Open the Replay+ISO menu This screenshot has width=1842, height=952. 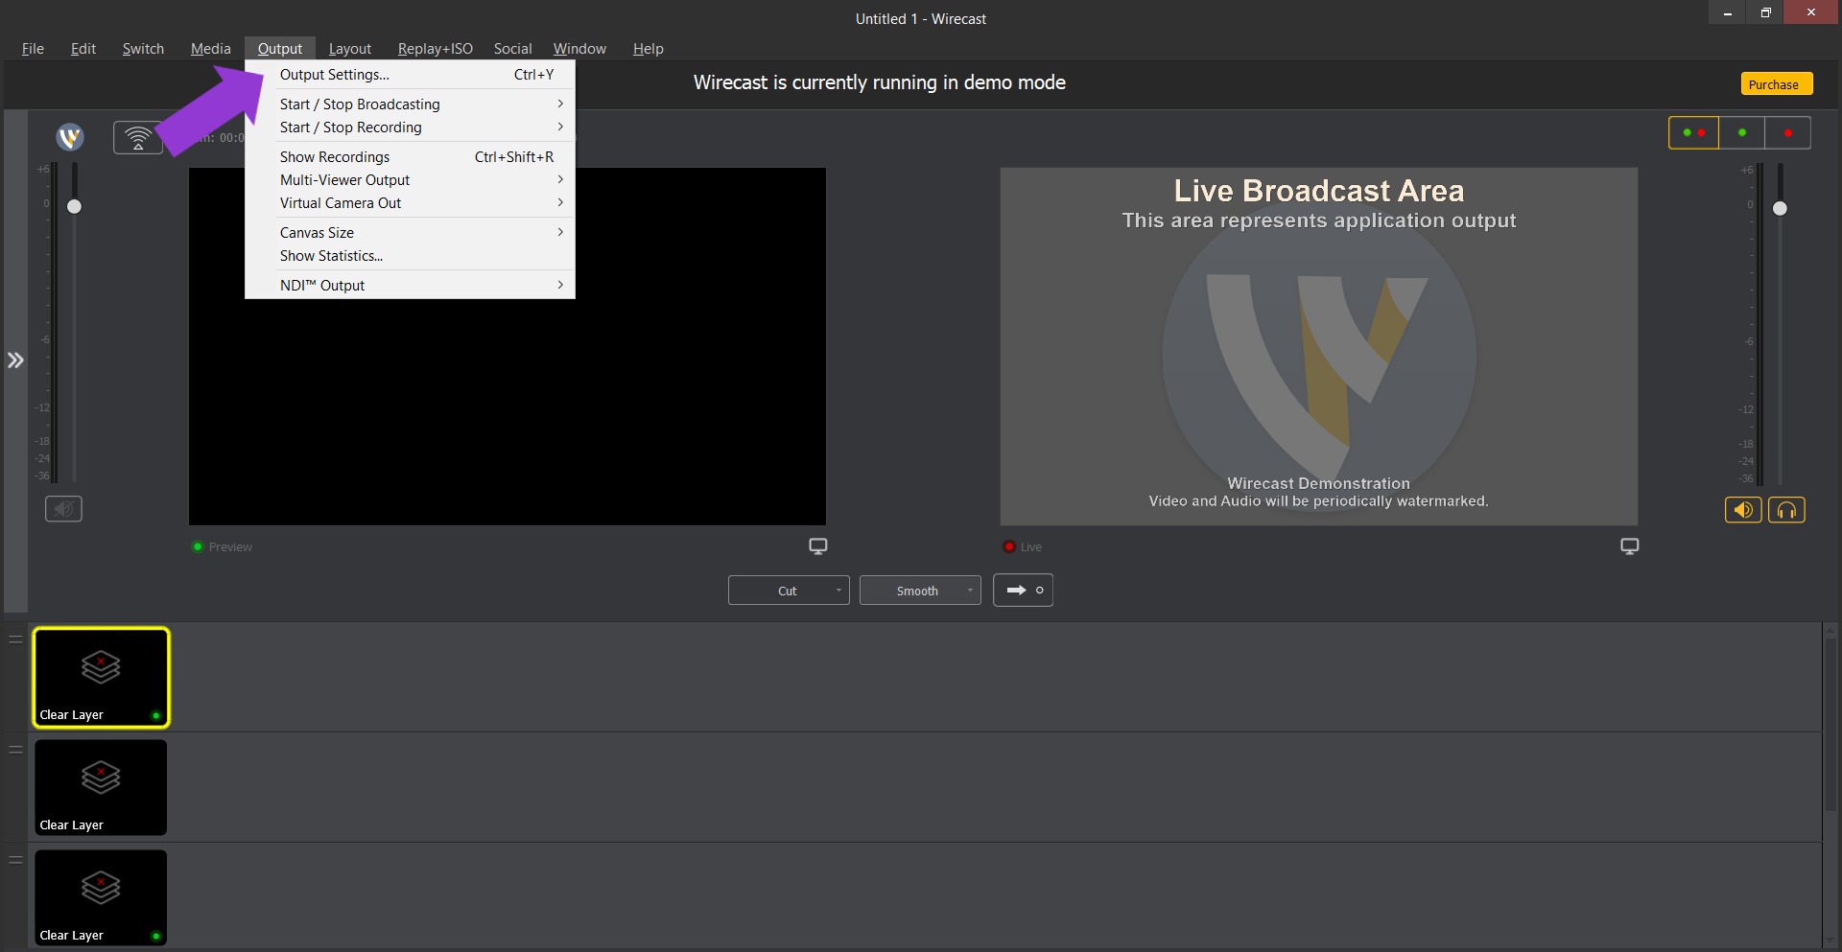coord(435,48)
